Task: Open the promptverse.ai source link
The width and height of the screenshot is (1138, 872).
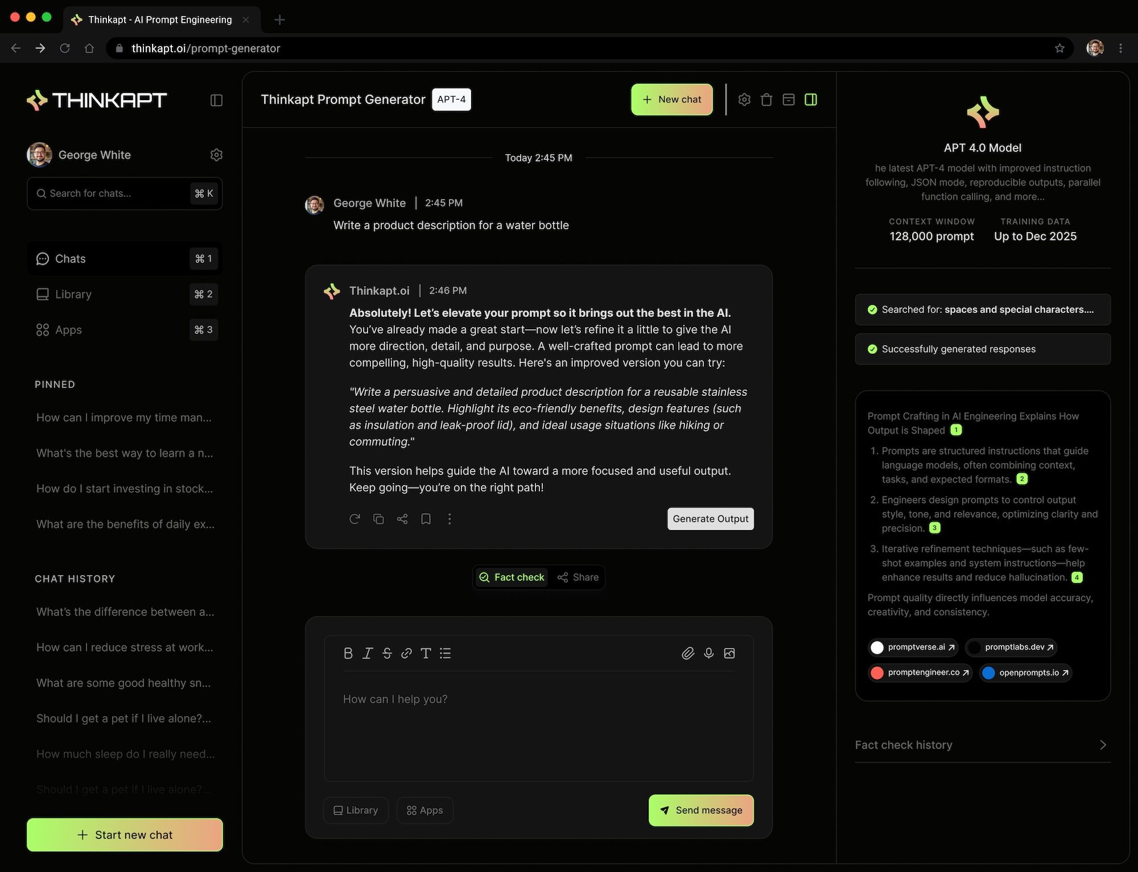Action: pyautogui.click(x=914, y=647)
